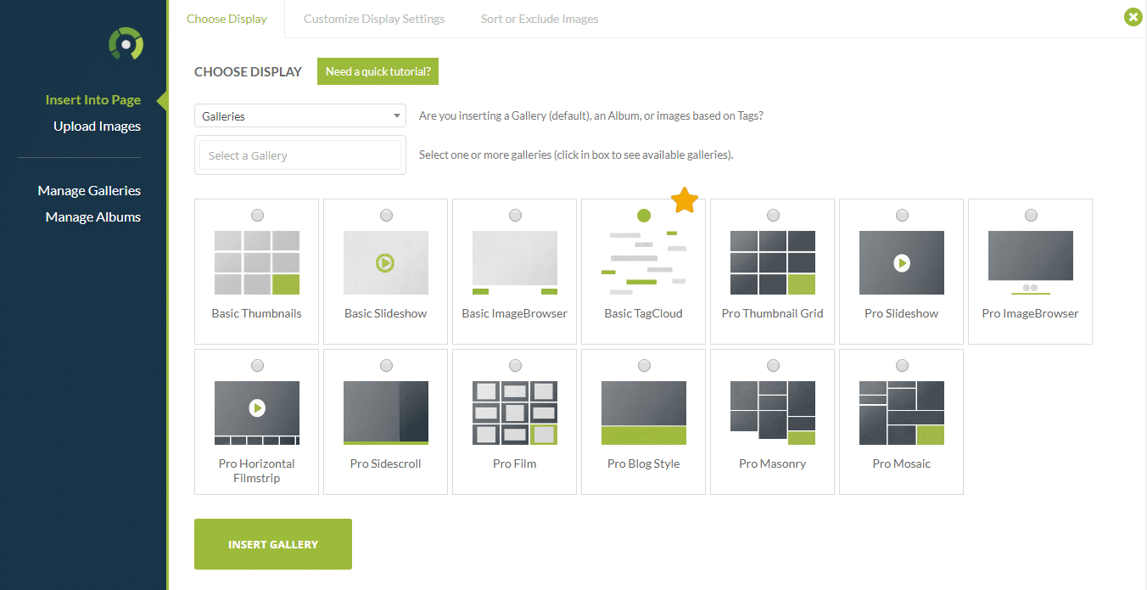
Task: Click the Pro Mosaic label
Action: [x=902, y=464]
